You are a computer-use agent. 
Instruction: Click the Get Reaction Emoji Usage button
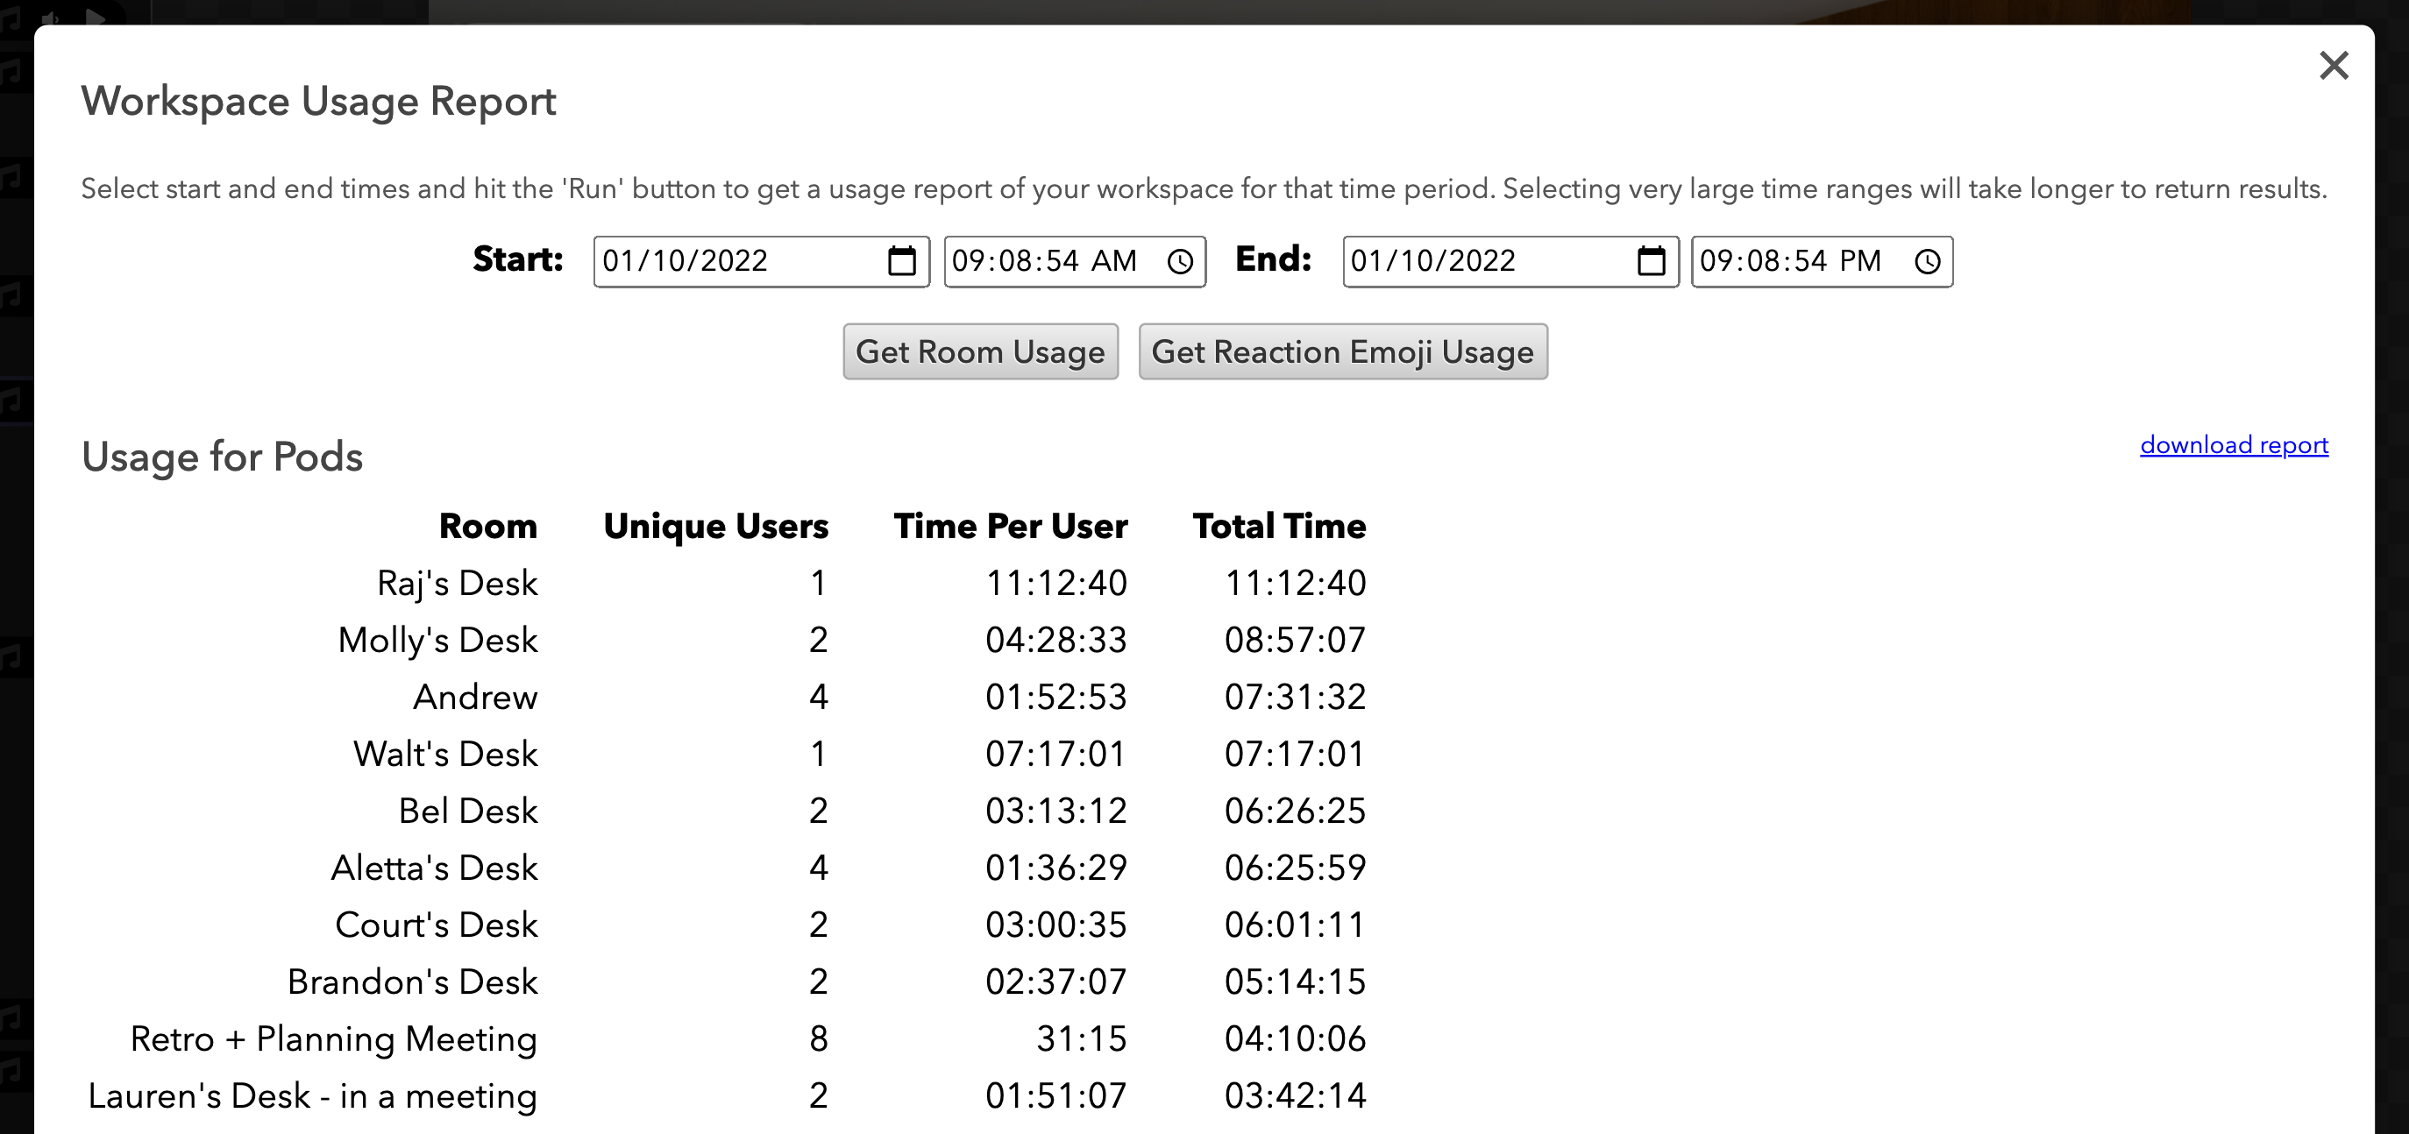(1342, 351)
